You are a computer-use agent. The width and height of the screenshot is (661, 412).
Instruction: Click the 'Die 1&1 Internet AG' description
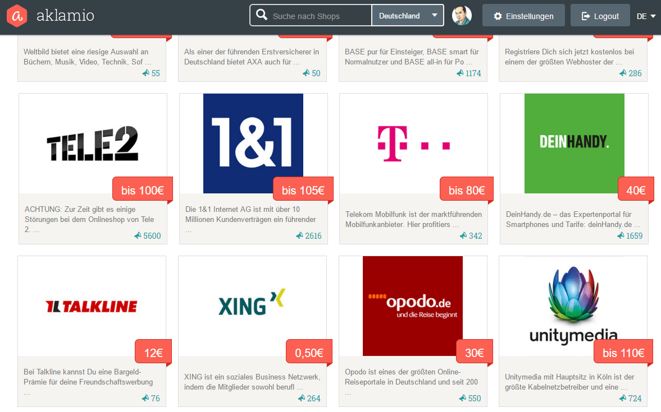[250, 219]
